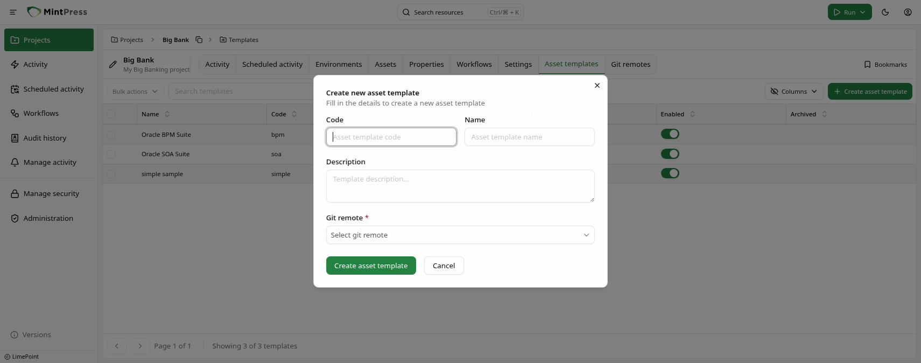The height and width of the screenshot is (363, 921).
Task: Open Scheduled activity in the left sidebar
Action: coord(49,89)
